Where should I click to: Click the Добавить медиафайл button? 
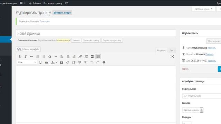[x=28, y=49]
